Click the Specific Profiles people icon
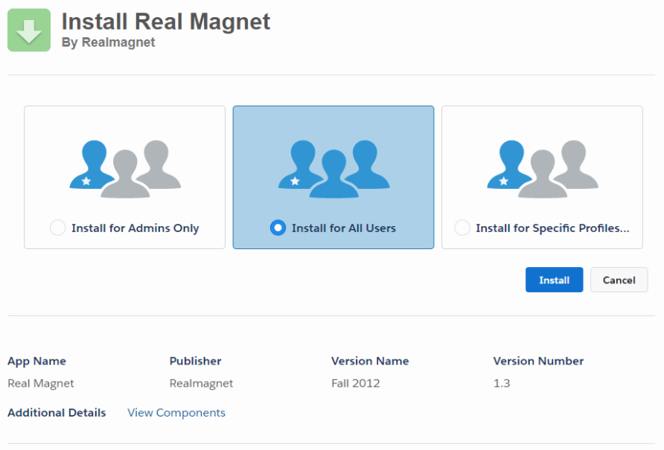Screen dimensions: 664x450 point(543,169)
